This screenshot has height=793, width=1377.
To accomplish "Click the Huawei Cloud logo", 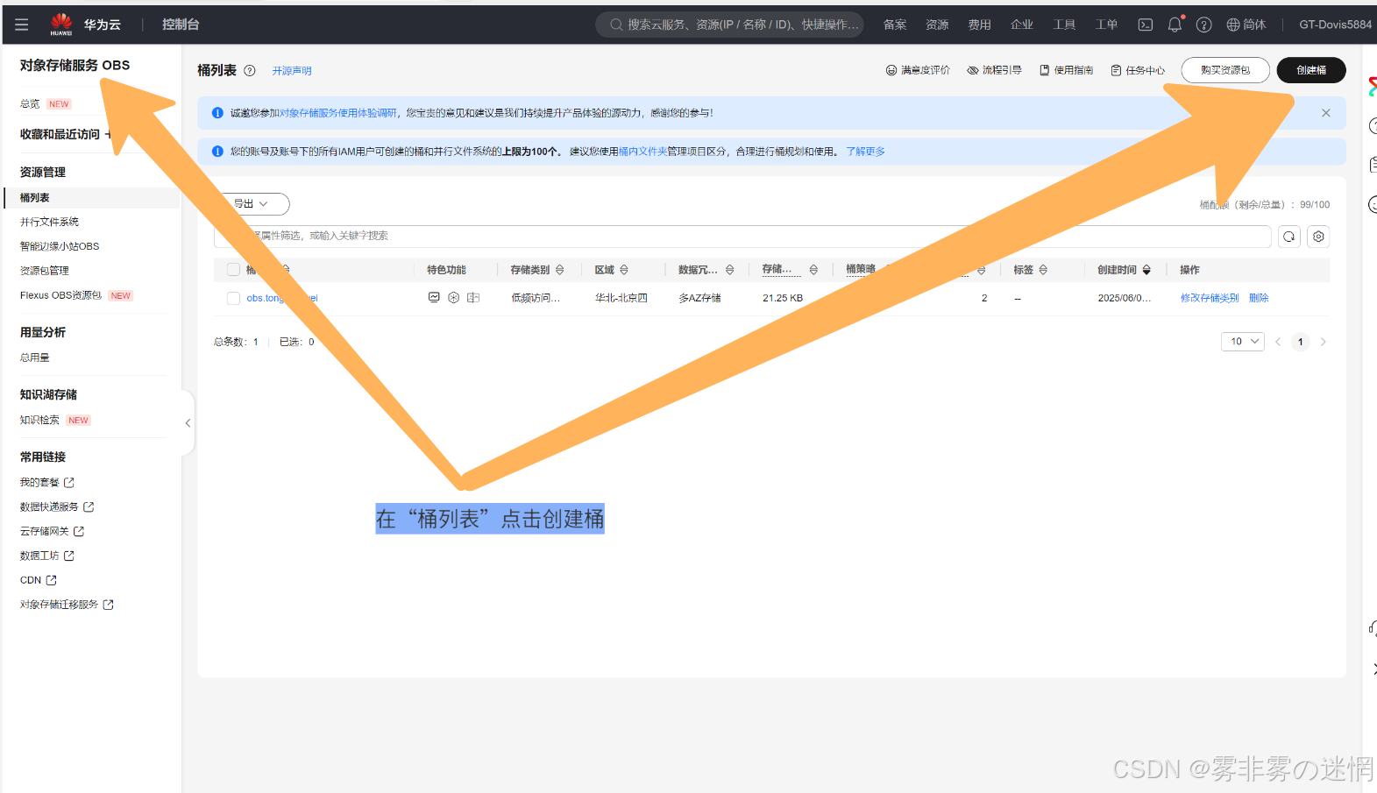I will 61,25.
